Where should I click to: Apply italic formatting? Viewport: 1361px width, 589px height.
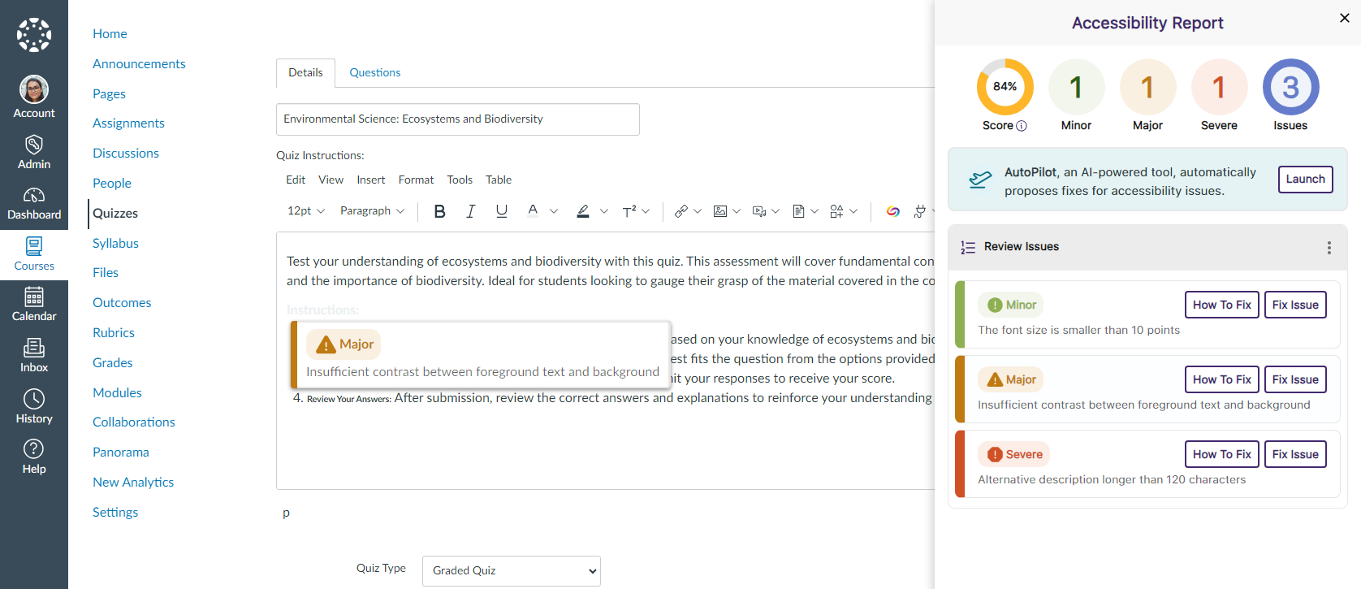(470, 211)
